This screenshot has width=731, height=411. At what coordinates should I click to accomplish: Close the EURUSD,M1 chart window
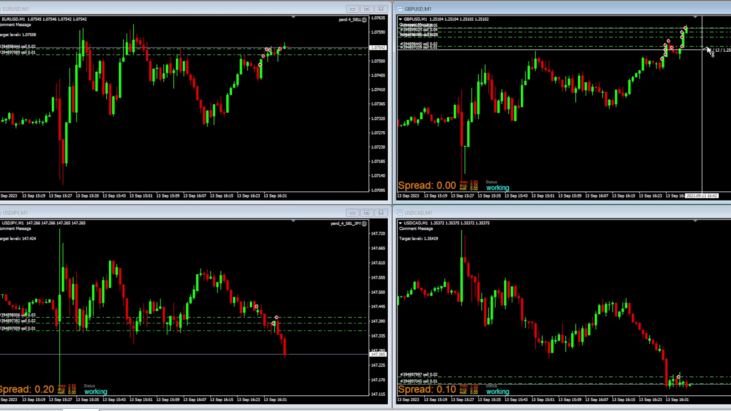(x=381, y=9)
